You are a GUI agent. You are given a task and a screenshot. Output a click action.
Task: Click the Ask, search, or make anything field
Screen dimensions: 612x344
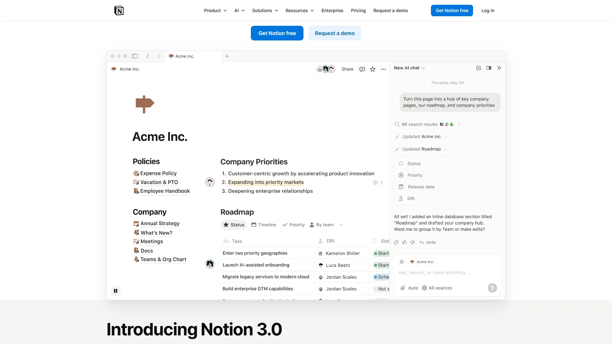click(x=448, y=273)
